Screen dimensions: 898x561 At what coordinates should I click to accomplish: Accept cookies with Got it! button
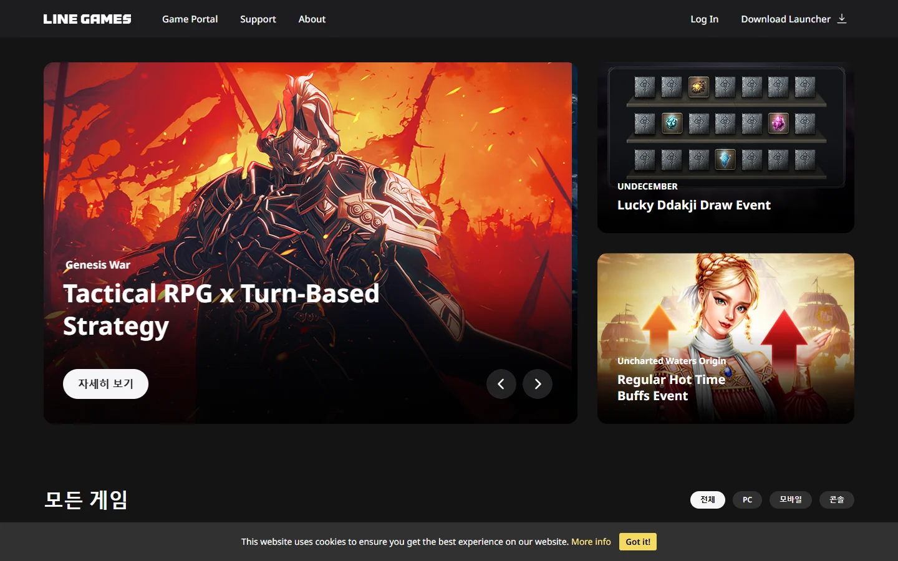638,542
